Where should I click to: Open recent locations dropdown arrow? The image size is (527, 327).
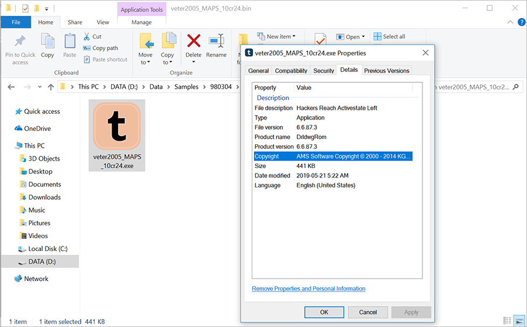pos(40,87)
